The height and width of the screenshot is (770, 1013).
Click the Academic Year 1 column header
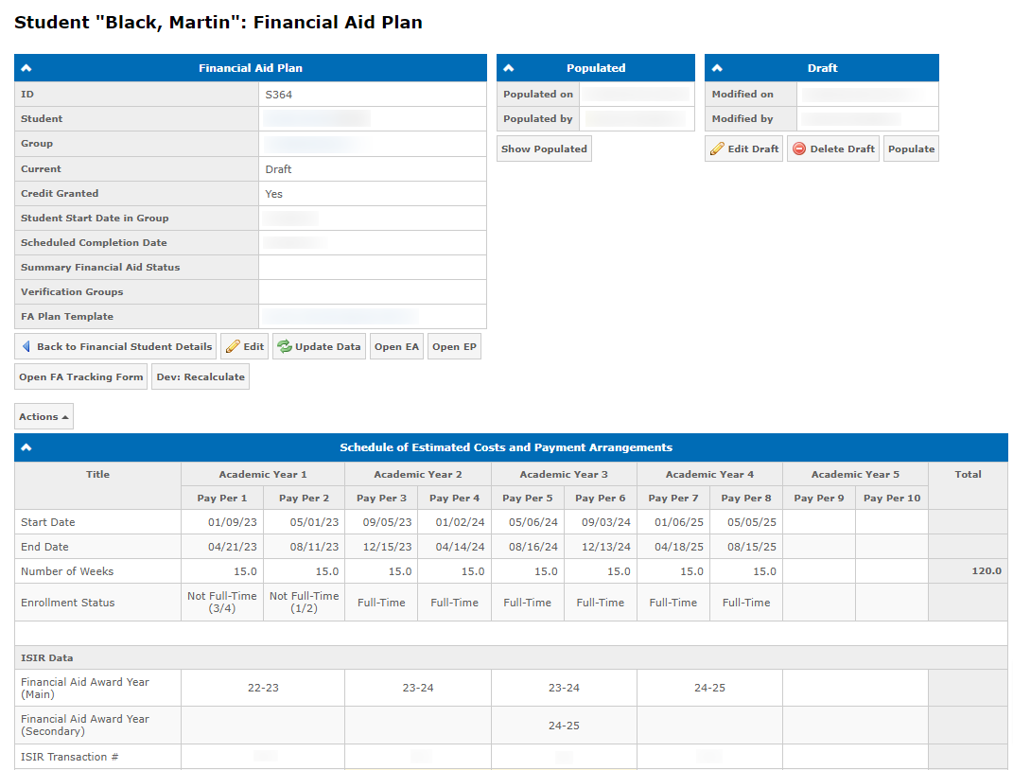click(x=263, y=474)
